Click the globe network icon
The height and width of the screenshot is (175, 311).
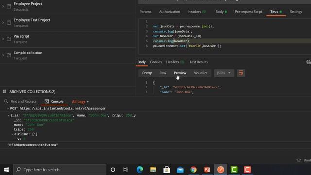308,62
